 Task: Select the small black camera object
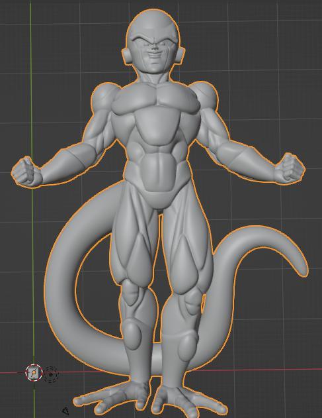pos(65,411)
